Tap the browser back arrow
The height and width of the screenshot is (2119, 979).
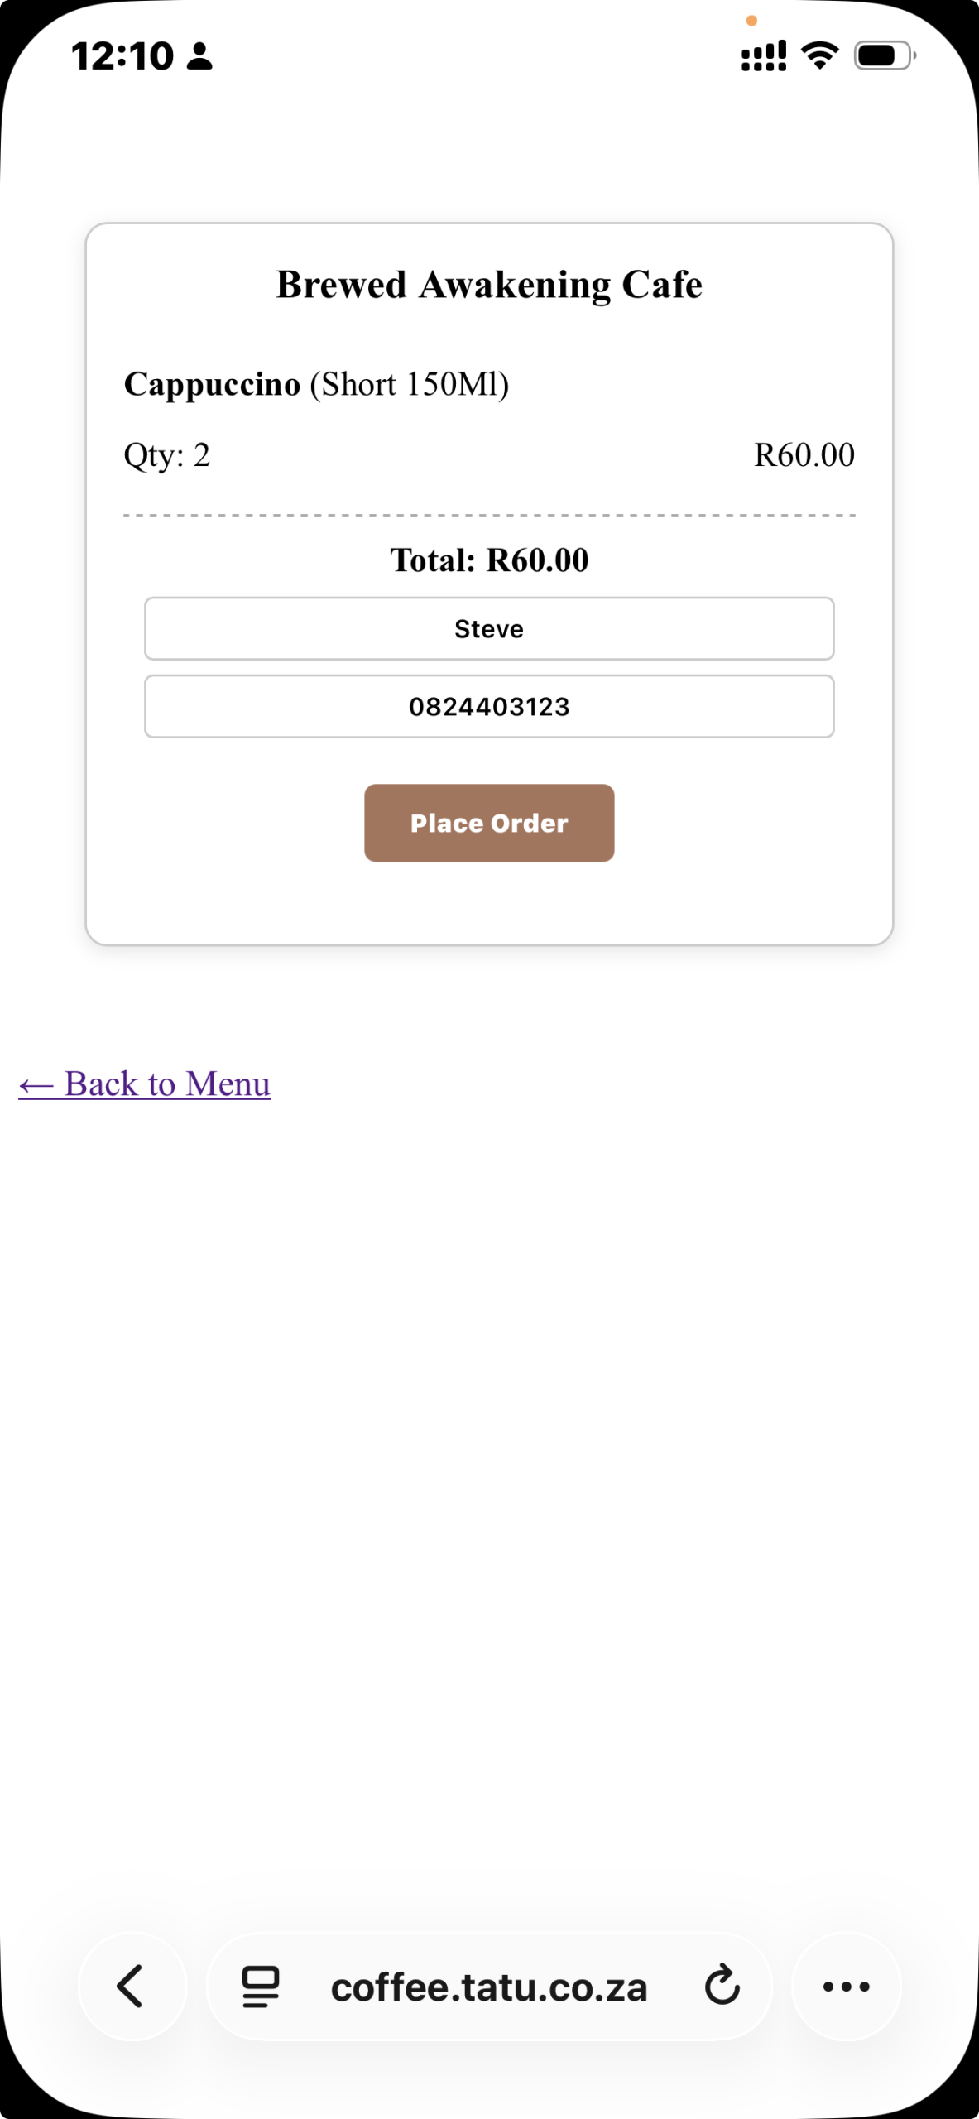[x=132, y=1986]
